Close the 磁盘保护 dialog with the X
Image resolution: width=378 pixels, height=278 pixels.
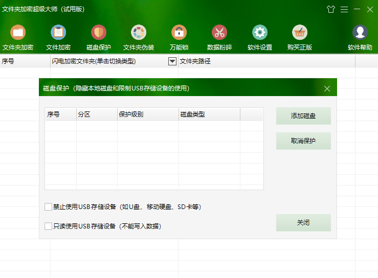(327, 88)
